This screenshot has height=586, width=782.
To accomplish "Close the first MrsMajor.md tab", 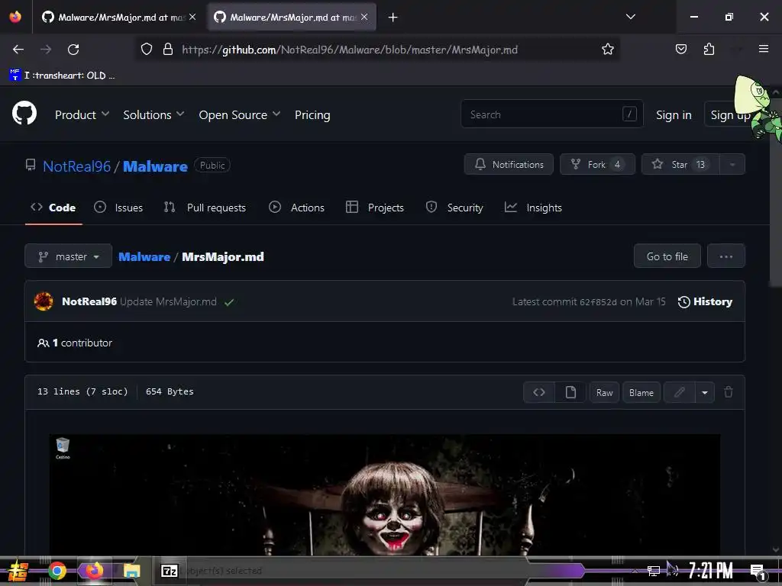I will (192, 17).
